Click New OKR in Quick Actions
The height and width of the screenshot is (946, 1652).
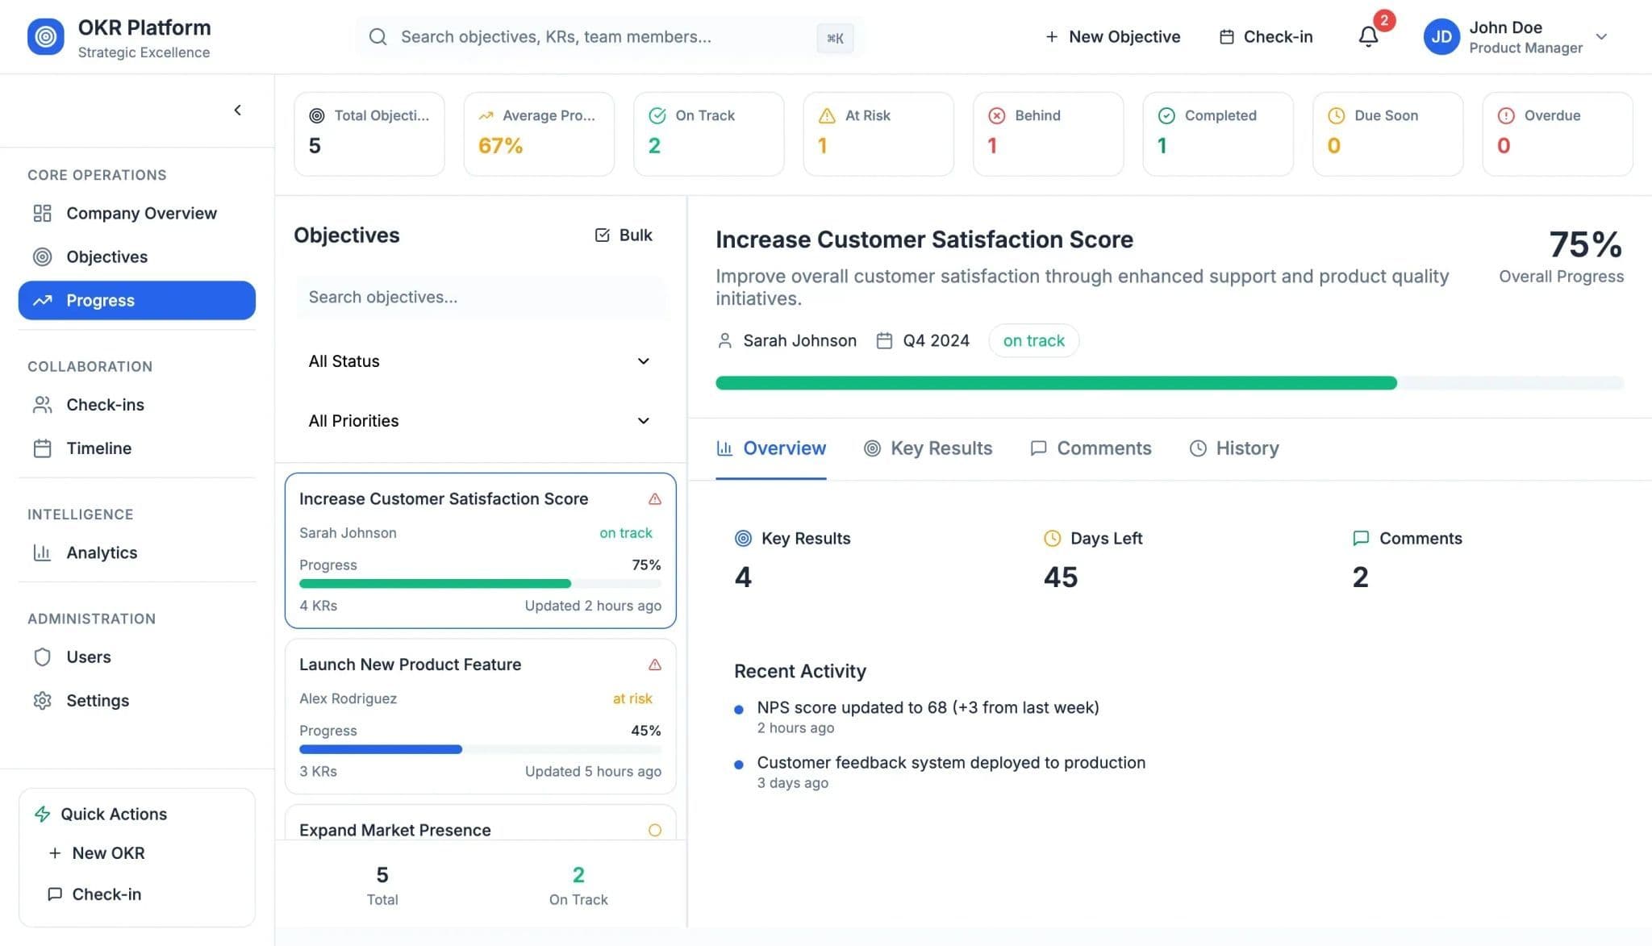coord(97,853)
